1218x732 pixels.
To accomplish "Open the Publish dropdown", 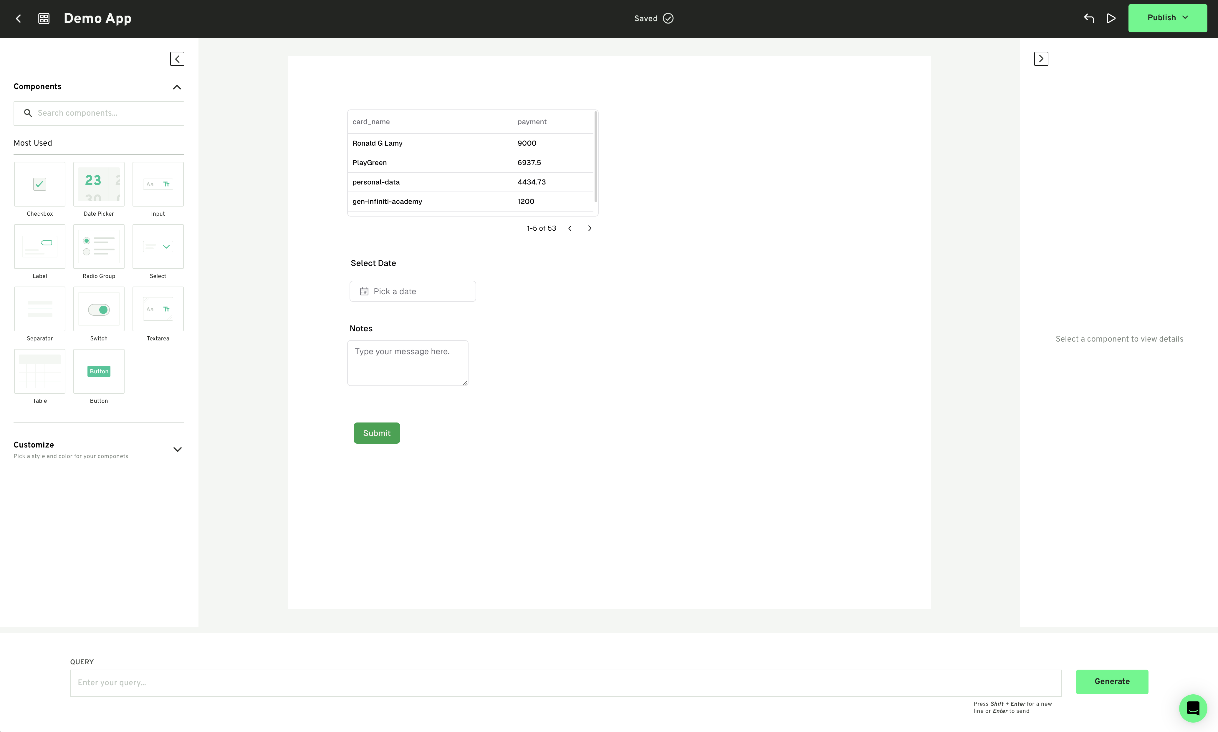I will [1167, 18].
